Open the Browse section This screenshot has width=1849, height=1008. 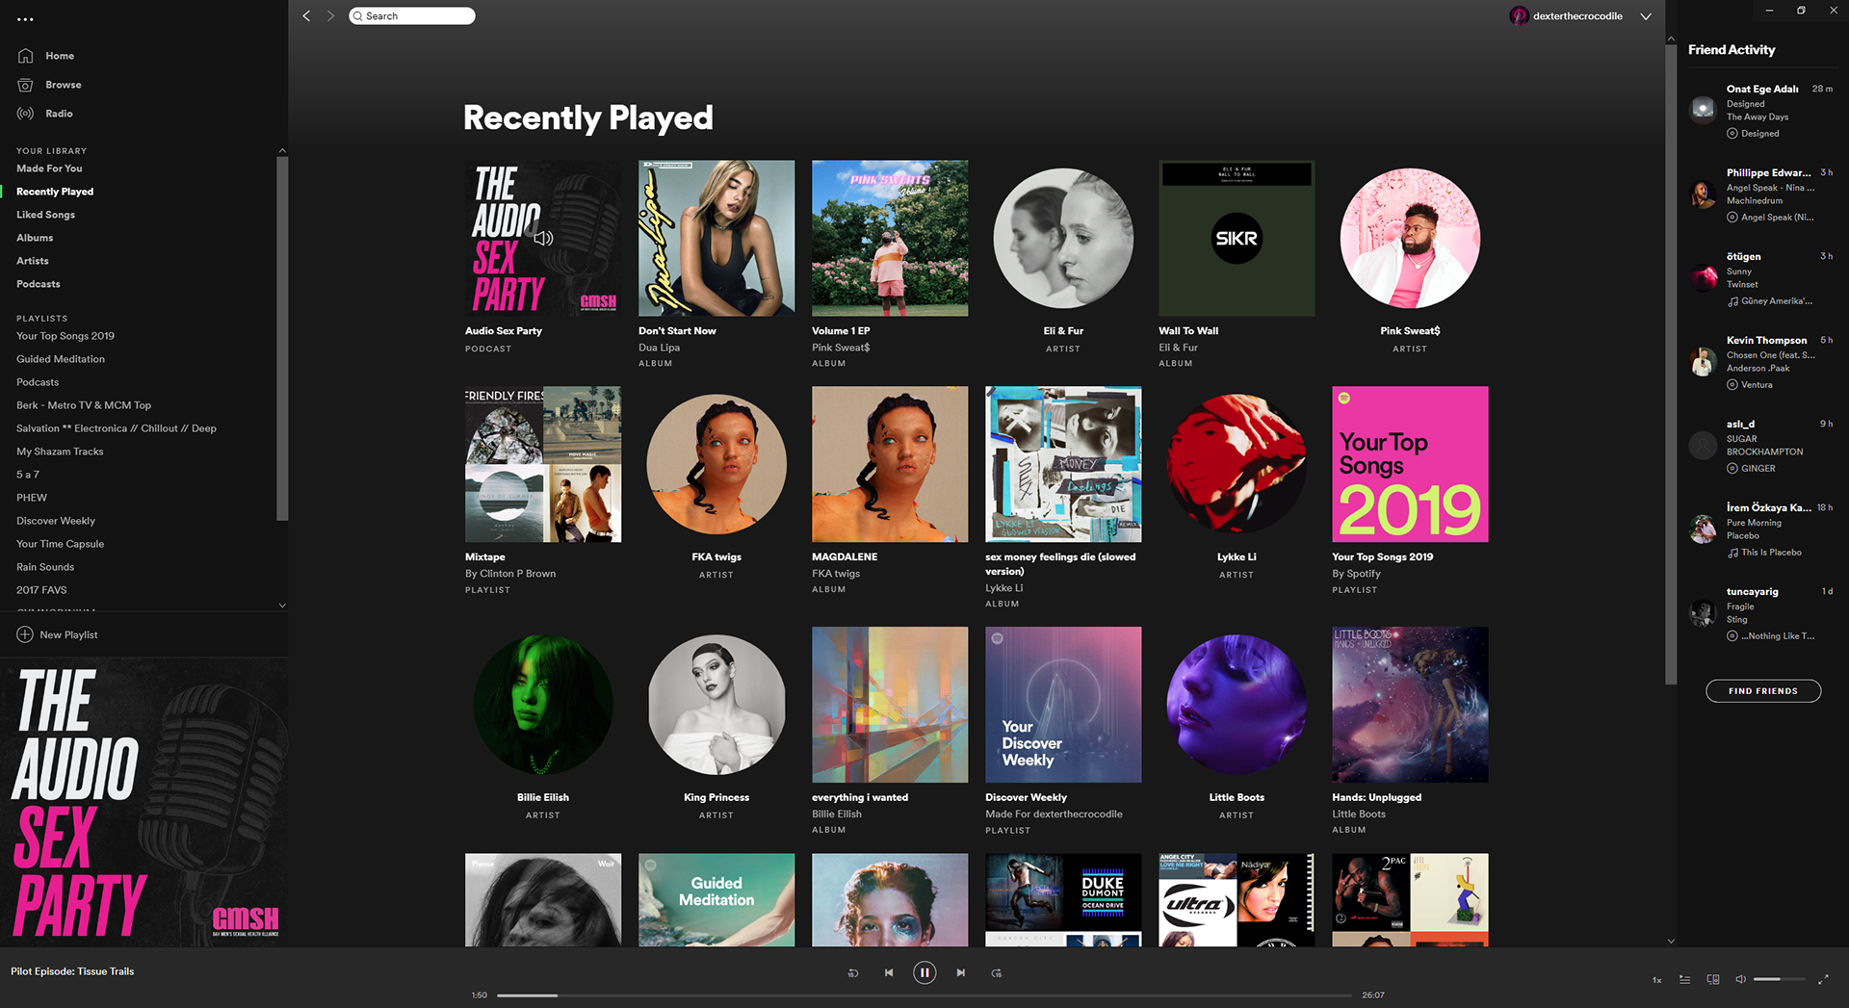tap(49, 85)
